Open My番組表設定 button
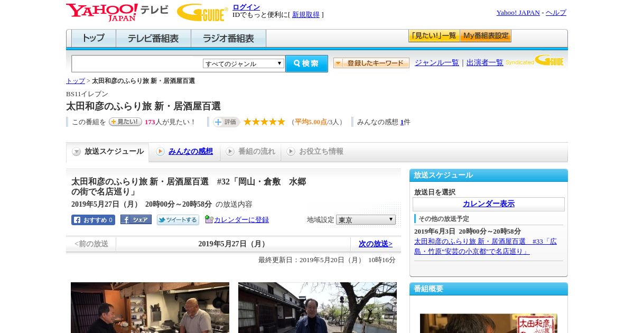The width and height of the screenshot is (634, 333). pyautogui.click(x=486, y=36)
